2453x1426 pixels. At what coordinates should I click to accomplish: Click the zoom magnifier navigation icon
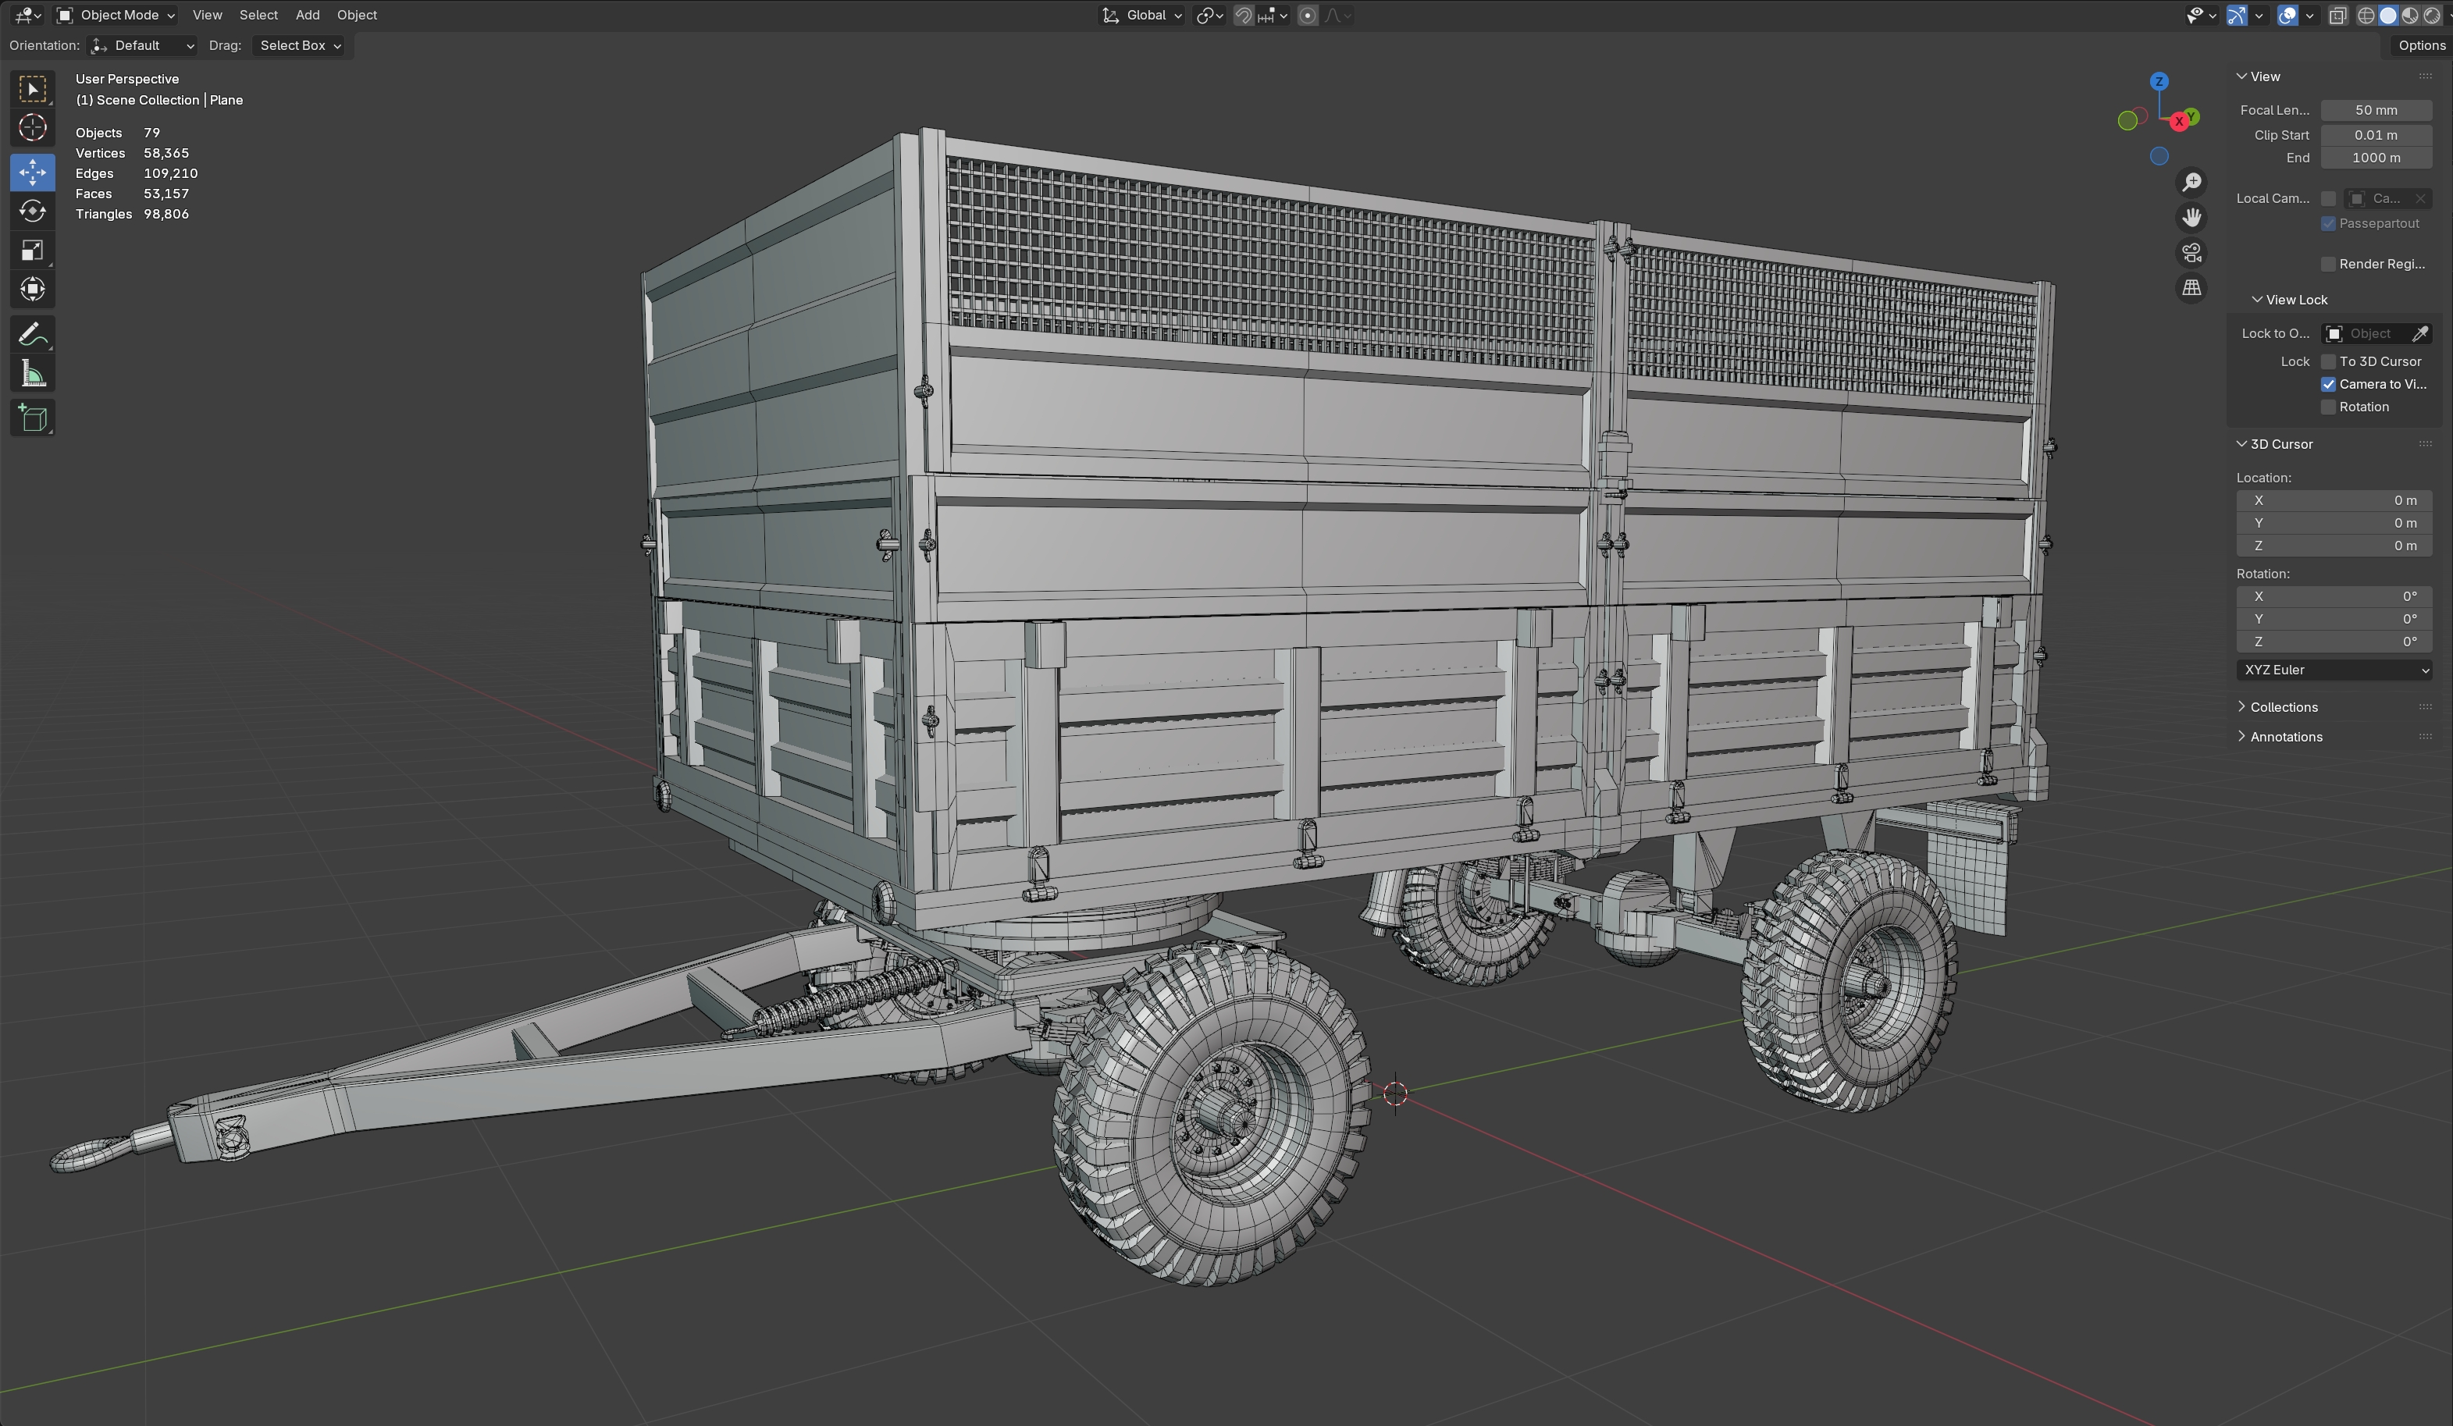coord(2191,183)
